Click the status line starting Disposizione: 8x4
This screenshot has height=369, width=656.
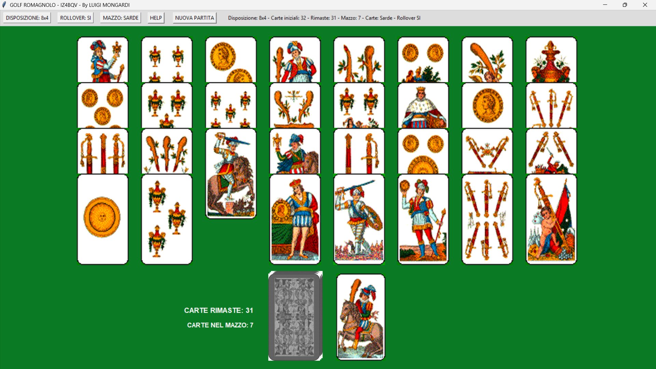(x=324, y=18)
